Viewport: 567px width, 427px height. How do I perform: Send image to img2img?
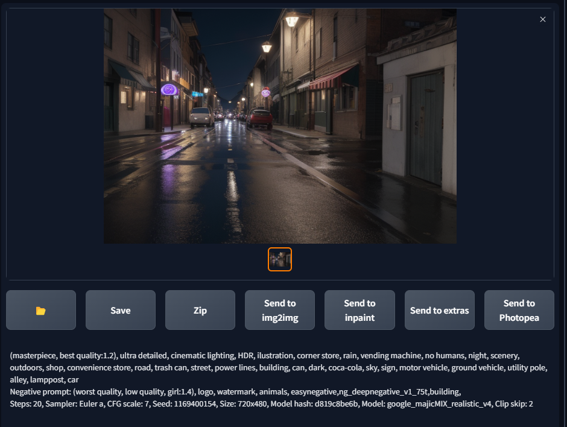coord(280,310)
